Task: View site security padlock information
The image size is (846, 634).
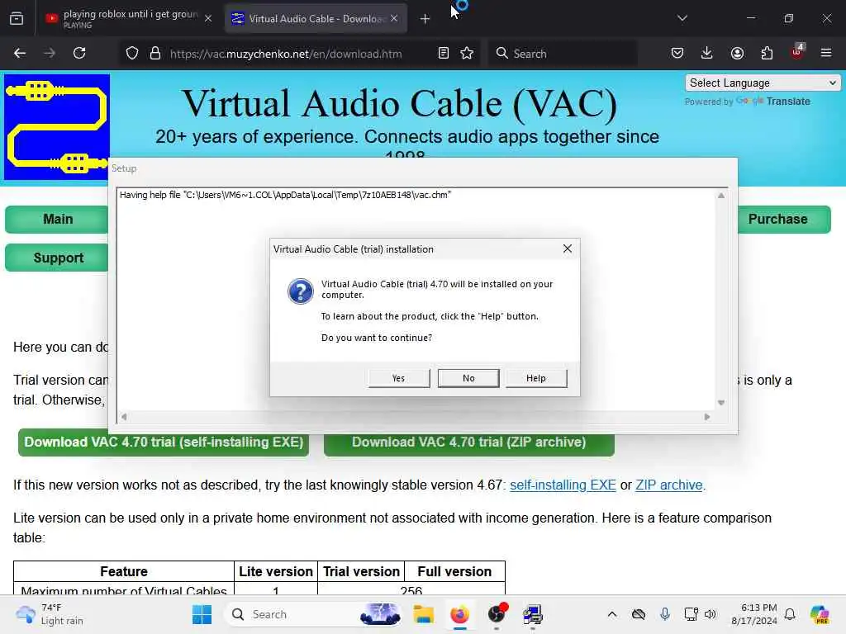Action: (155, 54)
